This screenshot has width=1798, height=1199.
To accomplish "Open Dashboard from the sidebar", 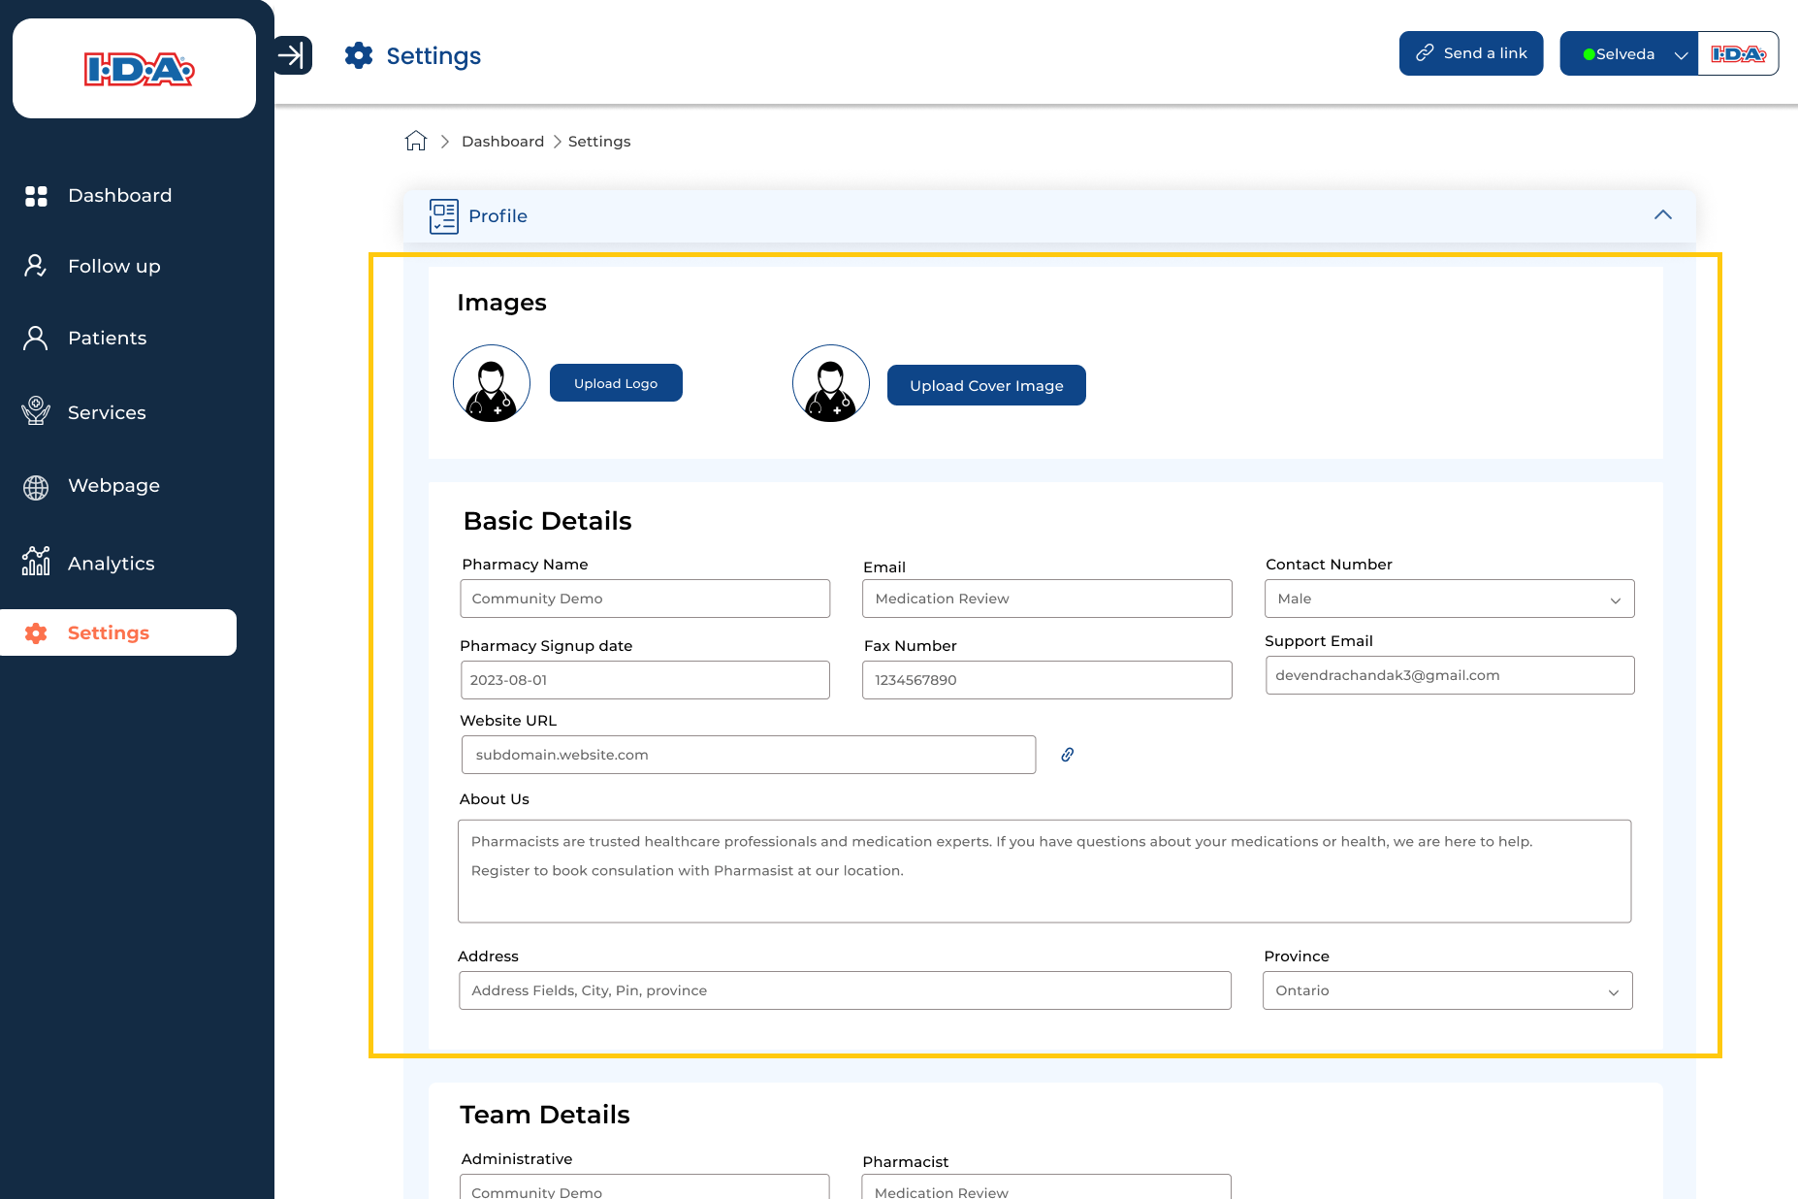I will click(119, 196).
